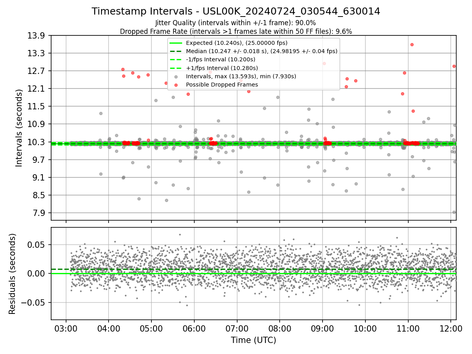This screenshot has height=354, width=472.
Task: Click the '10:00' time tick label
Action: (x=365, y=328)
